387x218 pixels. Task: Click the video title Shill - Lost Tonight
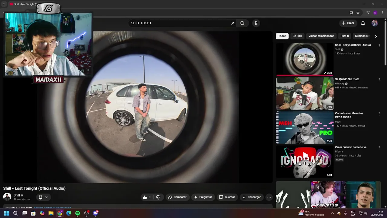(34, 188)
